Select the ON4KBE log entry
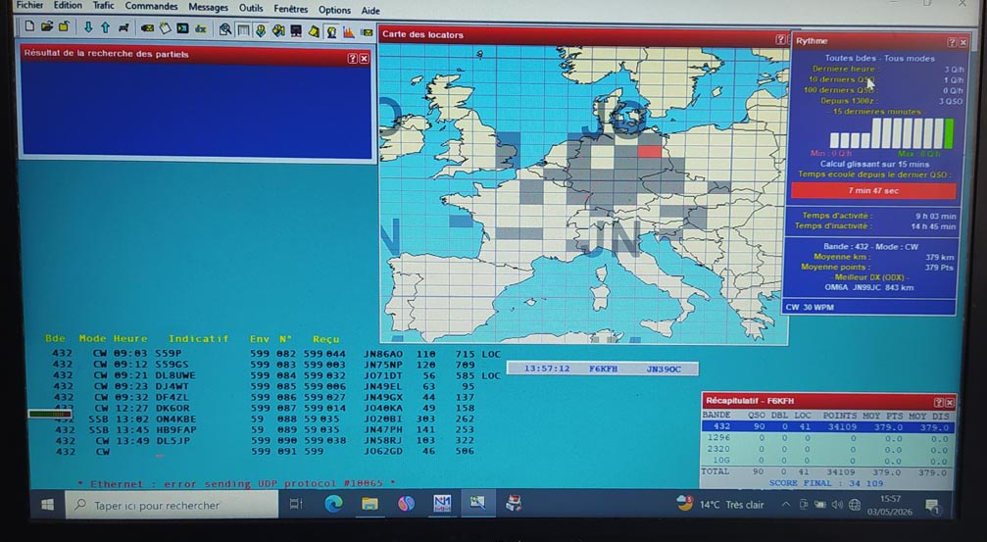The width and height of the screenshot is (987, 542). 252,419
